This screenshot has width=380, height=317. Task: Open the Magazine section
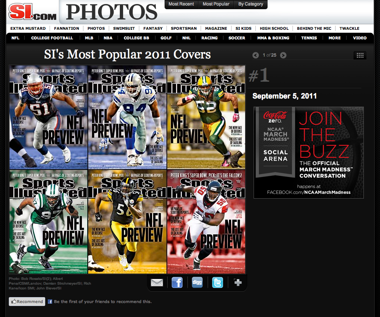(216, 28)
